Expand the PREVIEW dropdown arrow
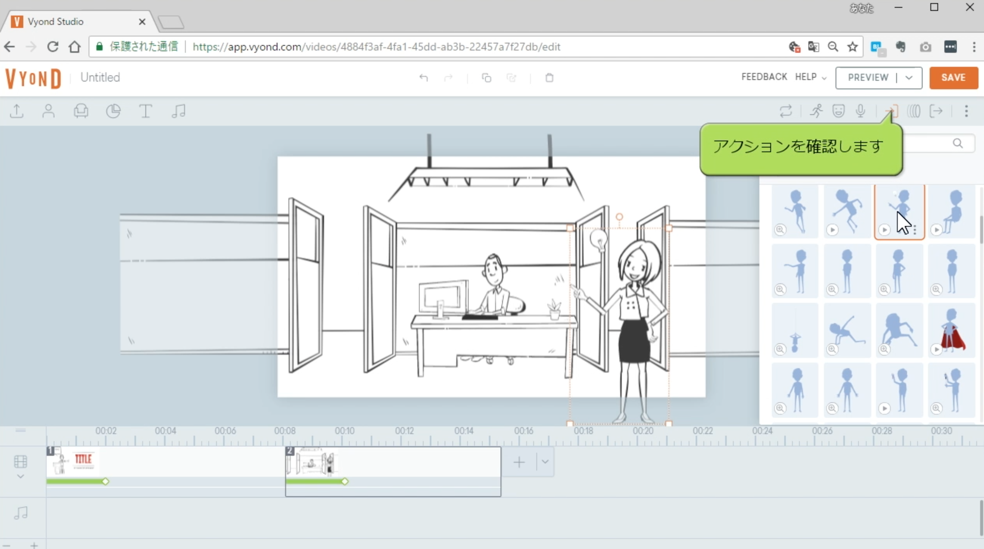This screenshot has width=984, height=549. tap(909, 78)
